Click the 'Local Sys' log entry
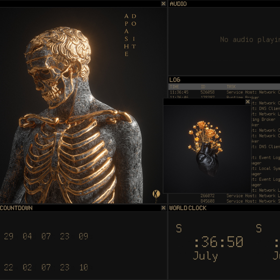280x280 pixels. pyautogui.click(x=266, y=168)
